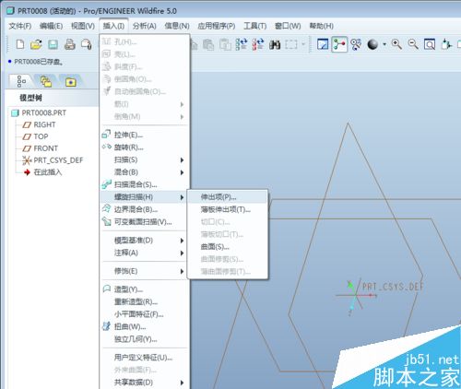Image resolution: width=461 pixels, height=389 pixels.
Task: Create a new file with the New icon
Action: (x=20, y=44)
